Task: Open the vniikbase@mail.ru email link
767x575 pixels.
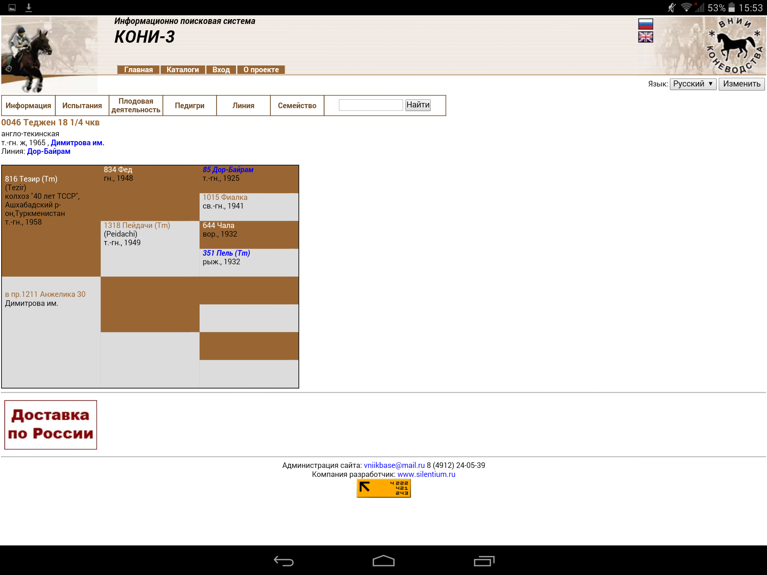Action: pos(394,465)
